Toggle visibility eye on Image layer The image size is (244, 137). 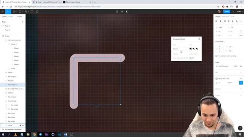click(x=23, y=125)
